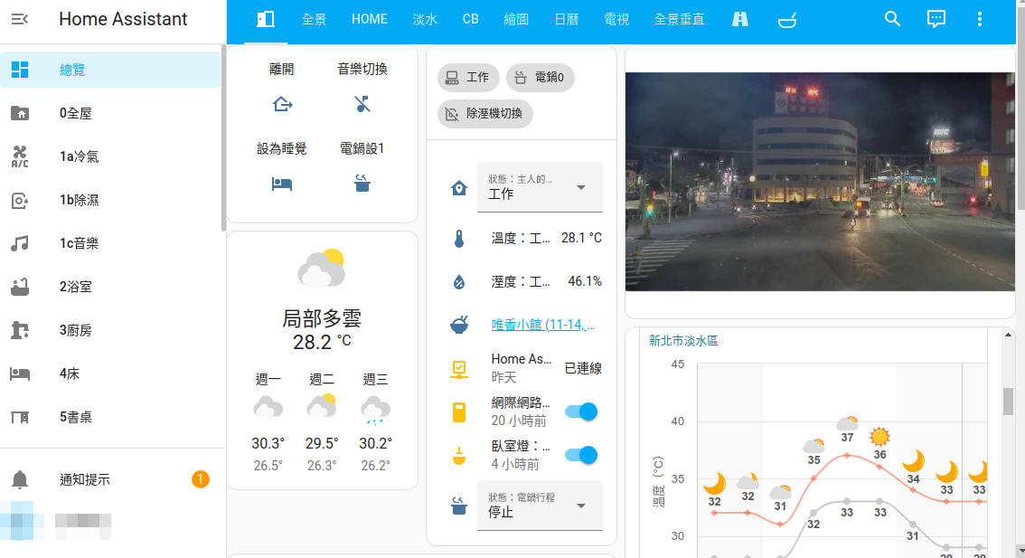Click the 電鍋0 chip button
This screenshot has width=1025, height=558.
coord(540,77)
